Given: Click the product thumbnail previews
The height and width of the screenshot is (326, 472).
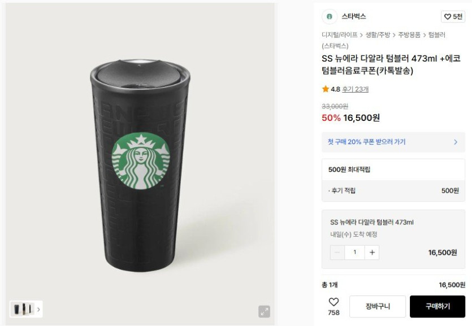Looking at the screenshot, I should 23,309.
